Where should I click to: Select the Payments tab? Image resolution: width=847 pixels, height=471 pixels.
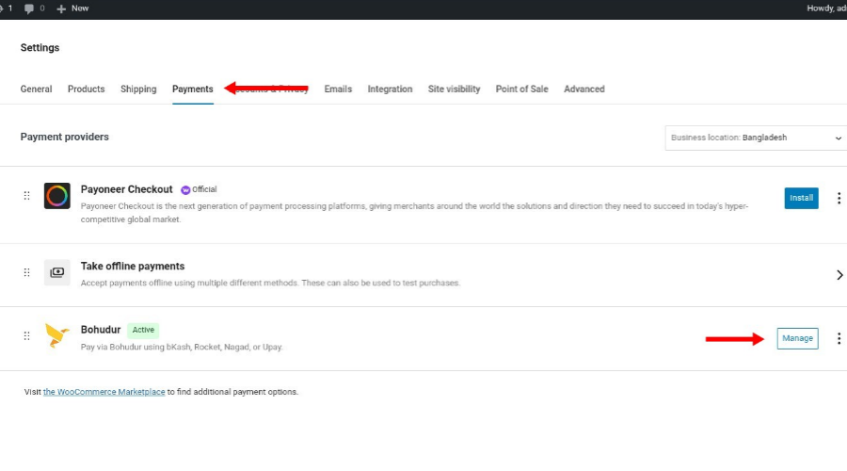193,89
